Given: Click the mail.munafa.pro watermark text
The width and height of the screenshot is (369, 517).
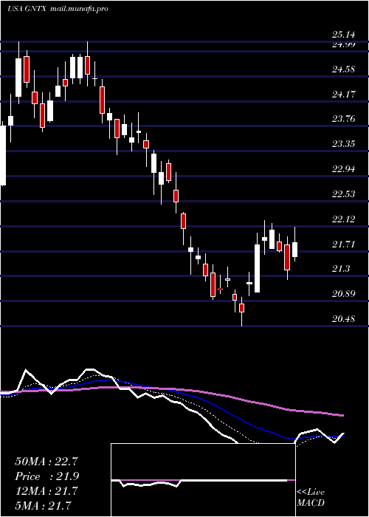Looking at the screenshot, I should coord(80,9).
